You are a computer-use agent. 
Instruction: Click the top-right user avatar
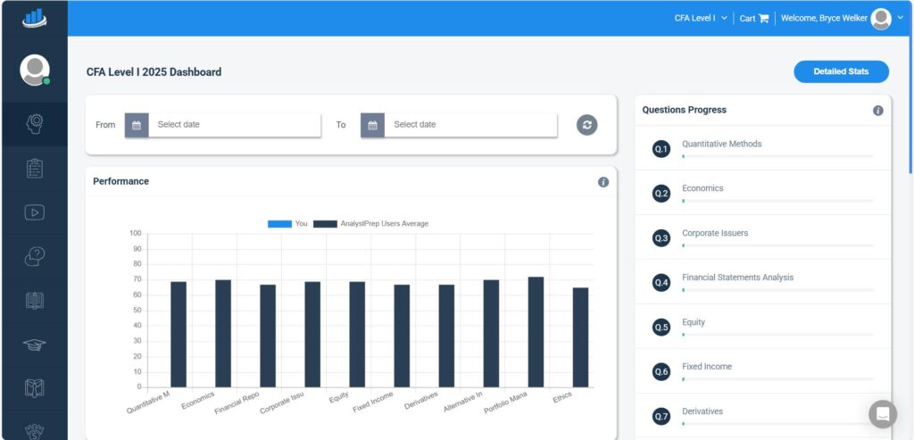881,19
